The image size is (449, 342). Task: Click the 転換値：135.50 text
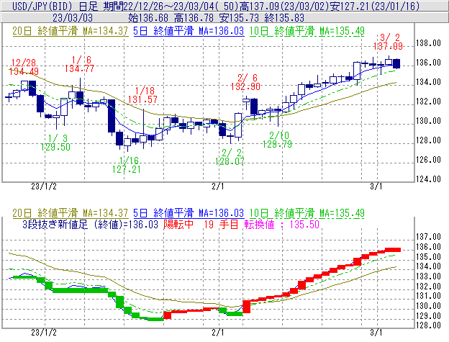(x=282, y=224)
